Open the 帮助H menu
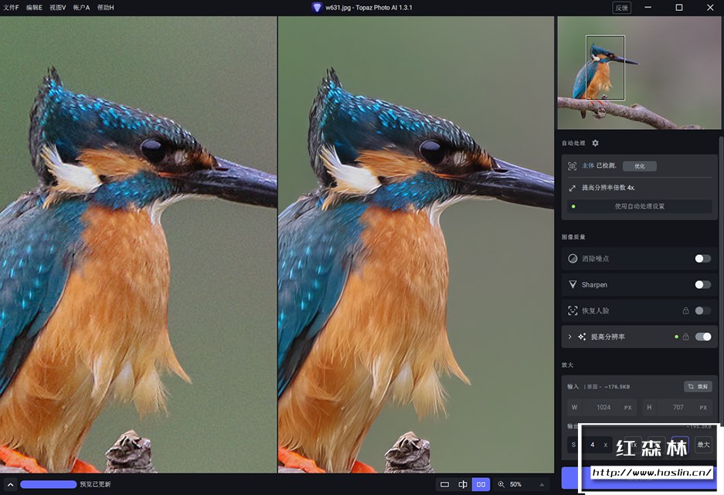The image size is (724, 495). pyautogui.click(x=106, y=8)
